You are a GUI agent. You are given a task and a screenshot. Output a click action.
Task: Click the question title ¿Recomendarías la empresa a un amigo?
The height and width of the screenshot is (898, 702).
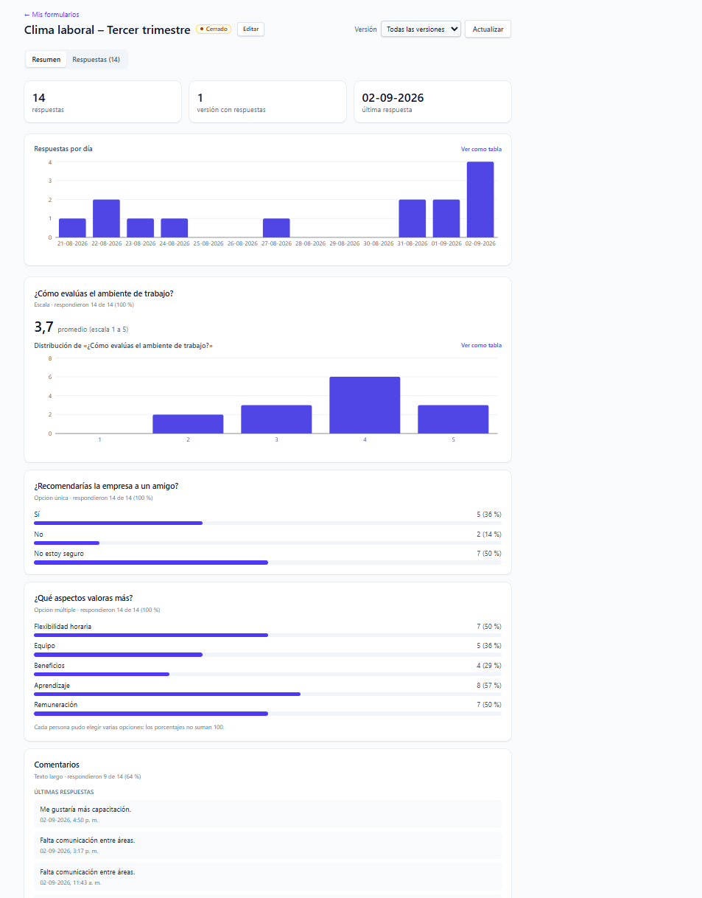[106, 486]
